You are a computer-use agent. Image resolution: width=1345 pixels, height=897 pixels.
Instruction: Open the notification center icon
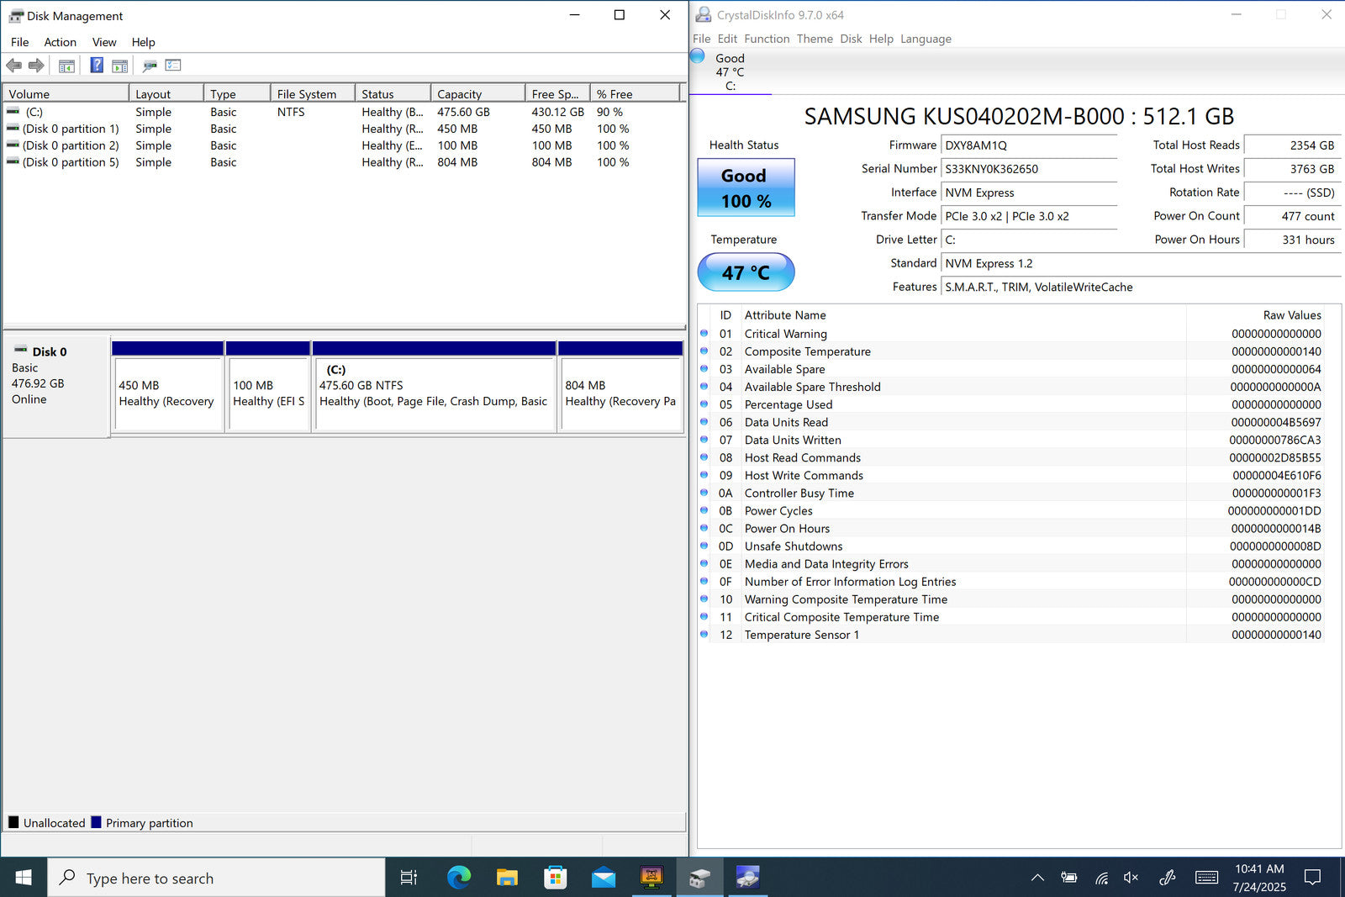(x=1312, y=878)
